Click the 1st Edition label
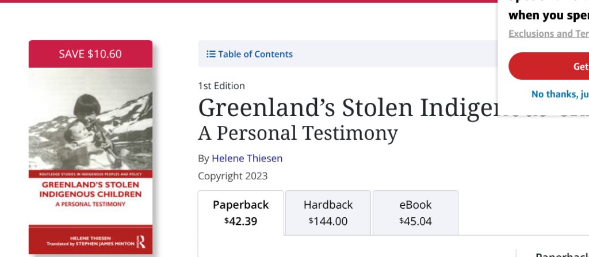The height and width of the screenshot is (257, 589). [221, 86]
